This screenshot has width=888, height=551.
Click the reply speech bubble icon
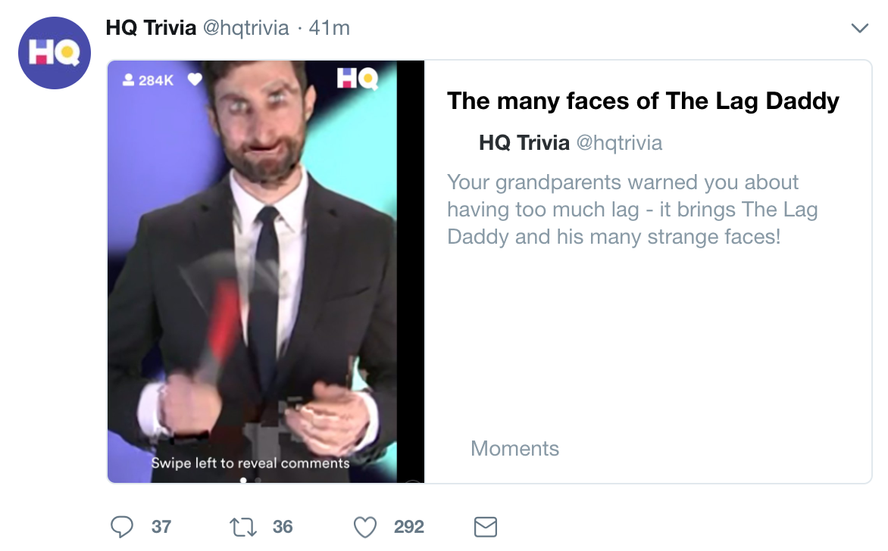tap(122, 527)
